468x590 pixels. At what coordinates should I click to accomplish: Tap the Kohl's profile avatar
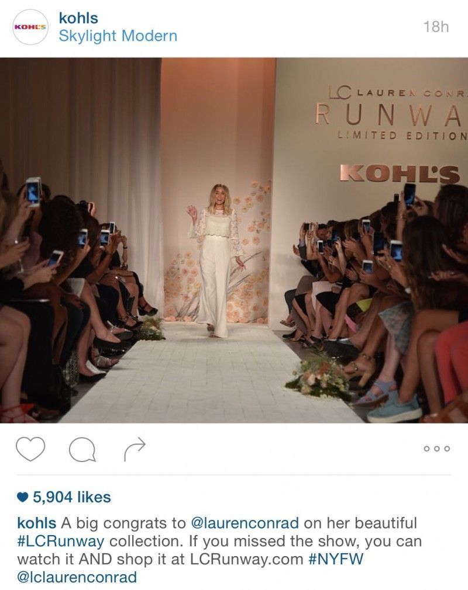(30, 27)
